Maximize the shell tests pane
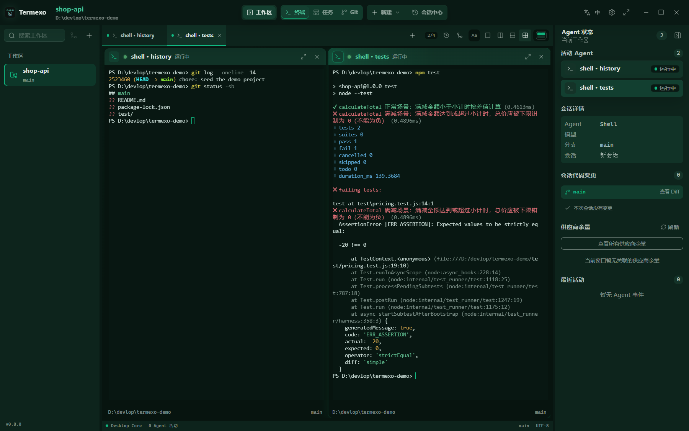The width and height of the screenshot is (689, 431). [528, 57]
